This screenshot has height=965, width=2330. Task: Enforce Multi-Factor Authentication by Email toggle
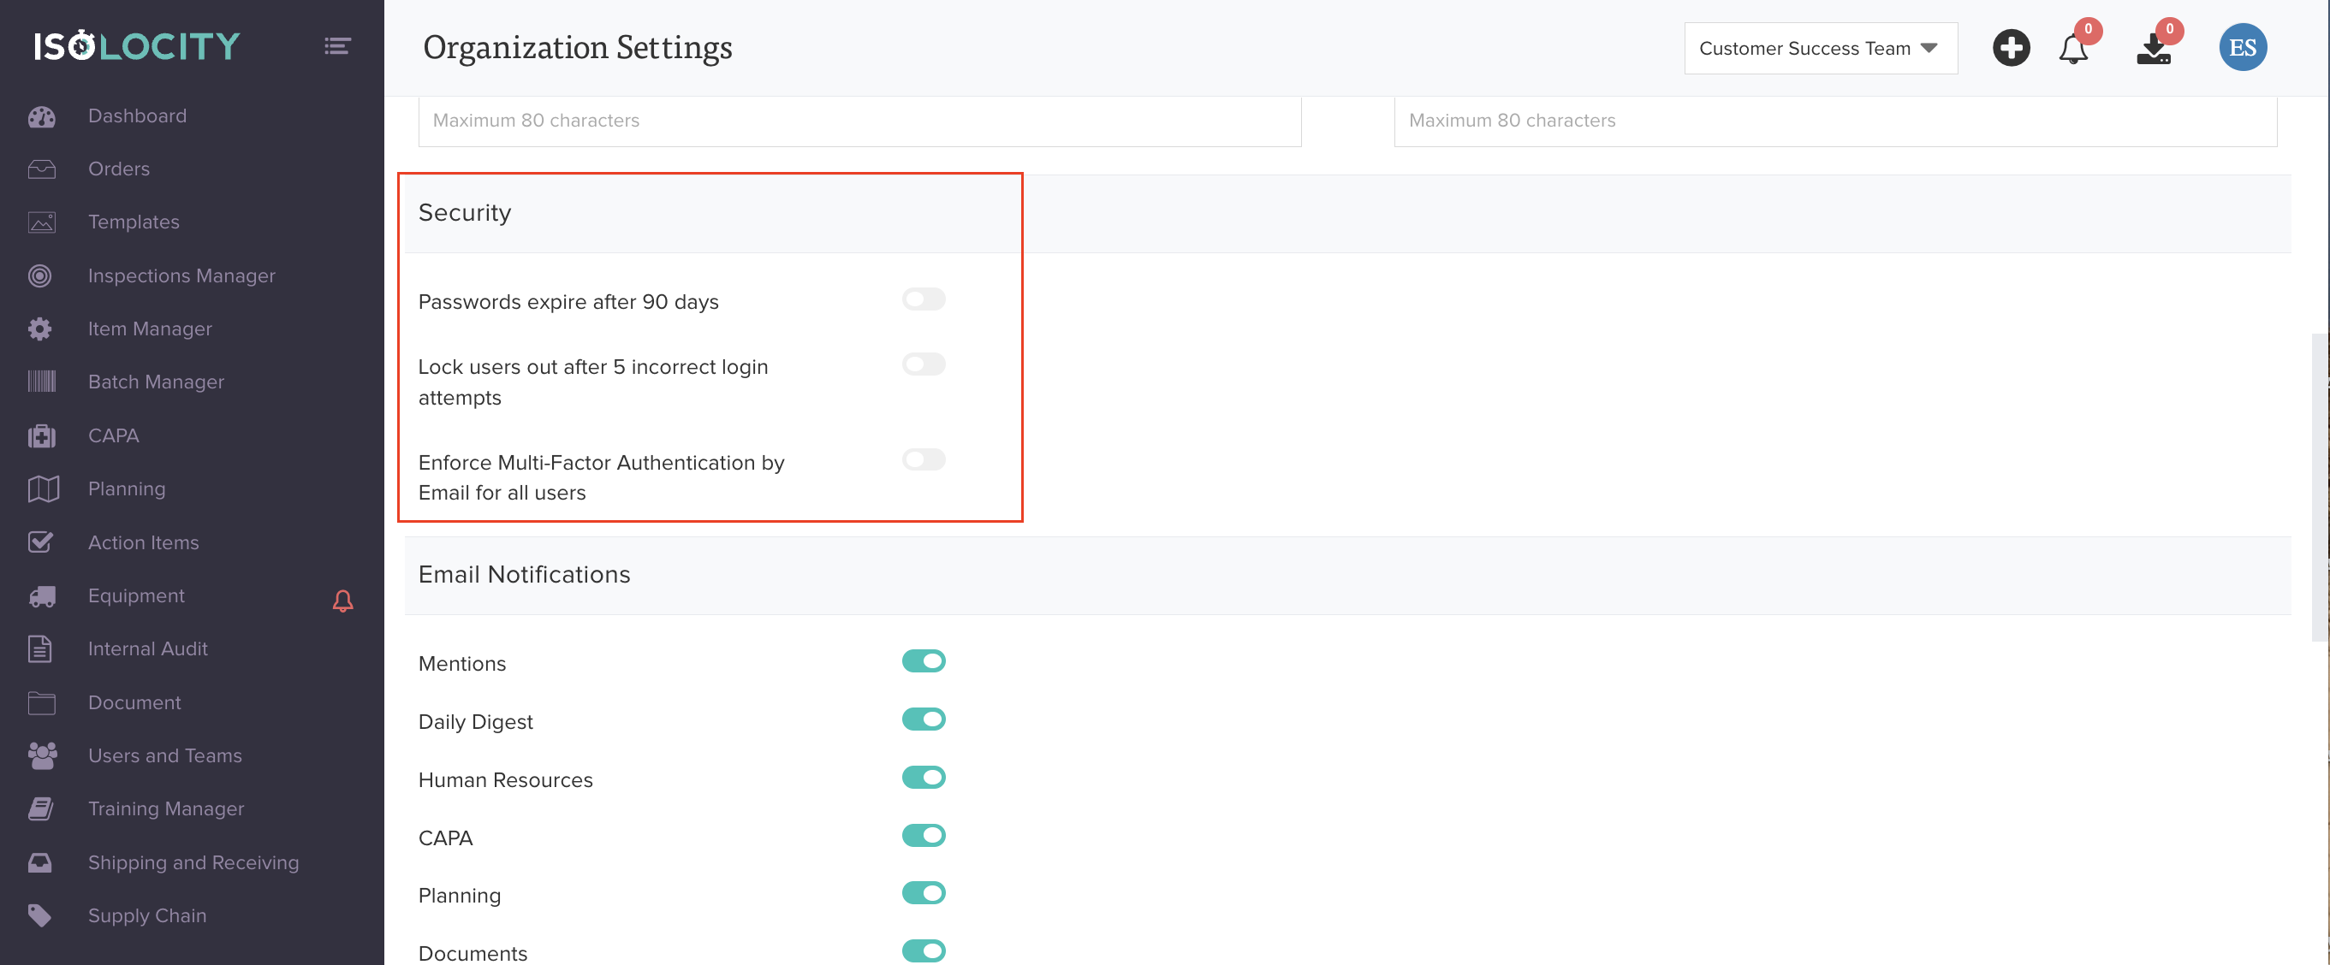point(923,459)
